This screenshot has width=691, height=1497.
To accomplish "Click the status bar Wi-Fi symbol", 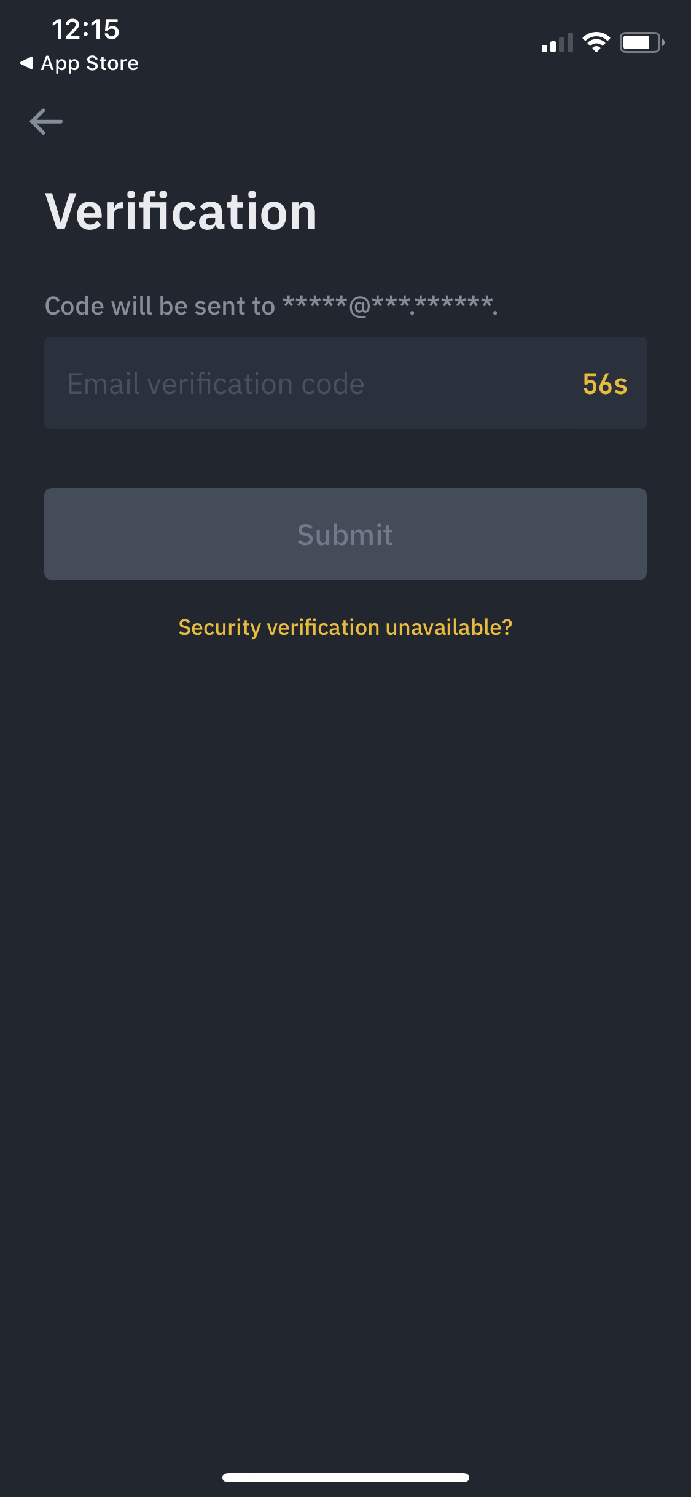I will (x=595, y=41).
